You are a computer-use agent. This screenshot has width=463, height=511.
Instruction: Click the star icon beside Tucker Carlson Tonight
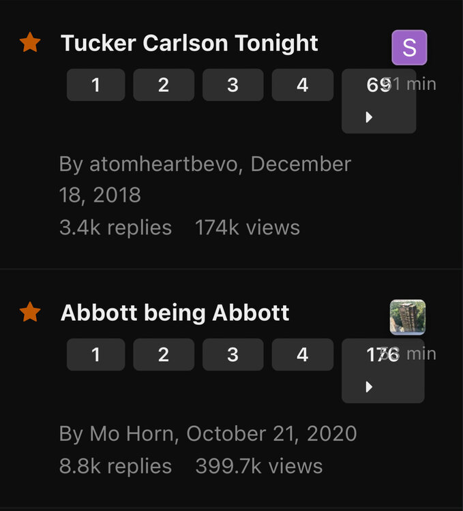(x=30, y=43)
